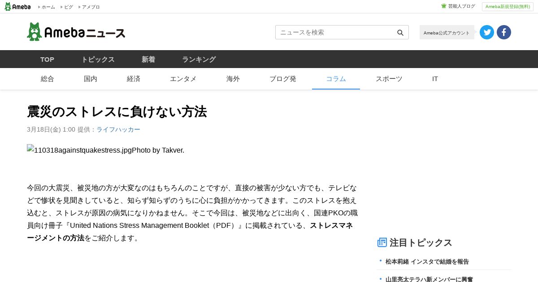The height and width of the screenshot is (282, 538).
Task: Switch to the ブログ発 category tab
Action: pos(283,79)
